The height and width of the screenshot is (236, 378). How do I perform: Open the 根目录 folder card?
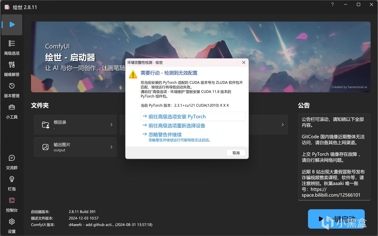(75, 124)
